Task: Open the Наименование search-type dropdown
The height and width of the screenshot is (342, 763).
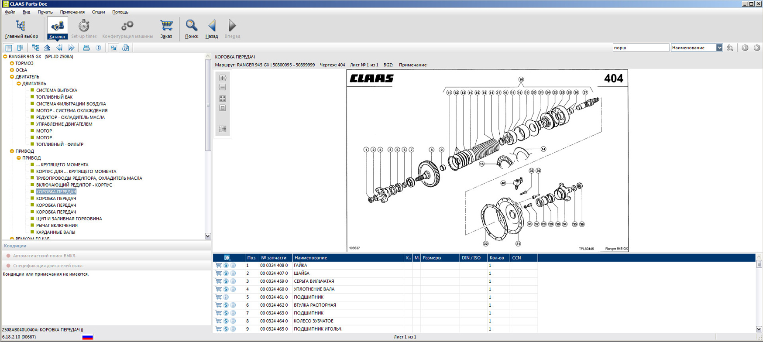Action: click(719, 48)
